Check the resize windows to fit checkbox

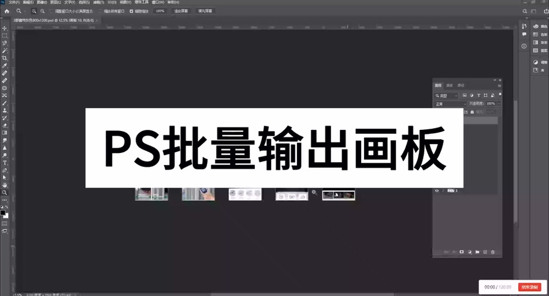(x=51, y=11)
